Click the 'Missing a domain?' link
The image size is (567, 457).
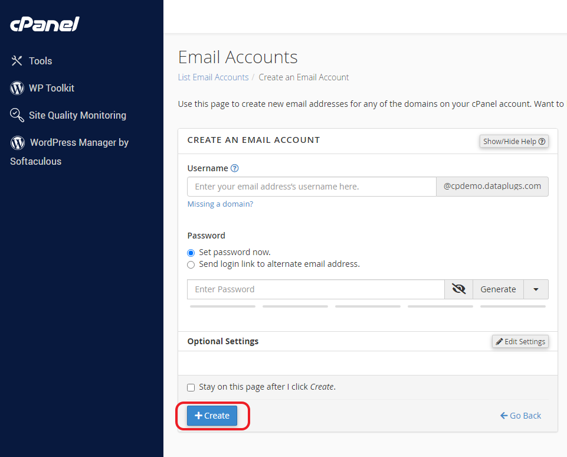(x=220, y=204)
